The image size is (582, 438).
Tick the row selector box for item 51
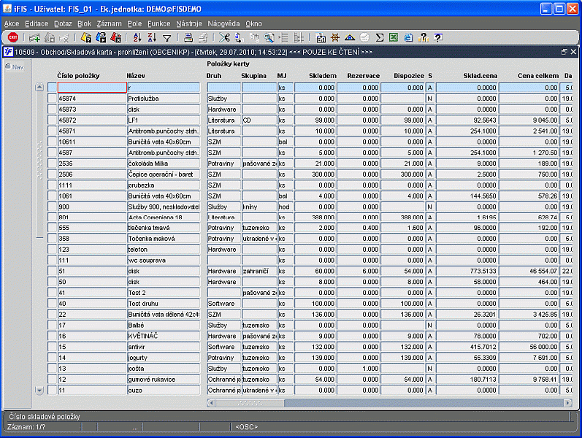53,271
